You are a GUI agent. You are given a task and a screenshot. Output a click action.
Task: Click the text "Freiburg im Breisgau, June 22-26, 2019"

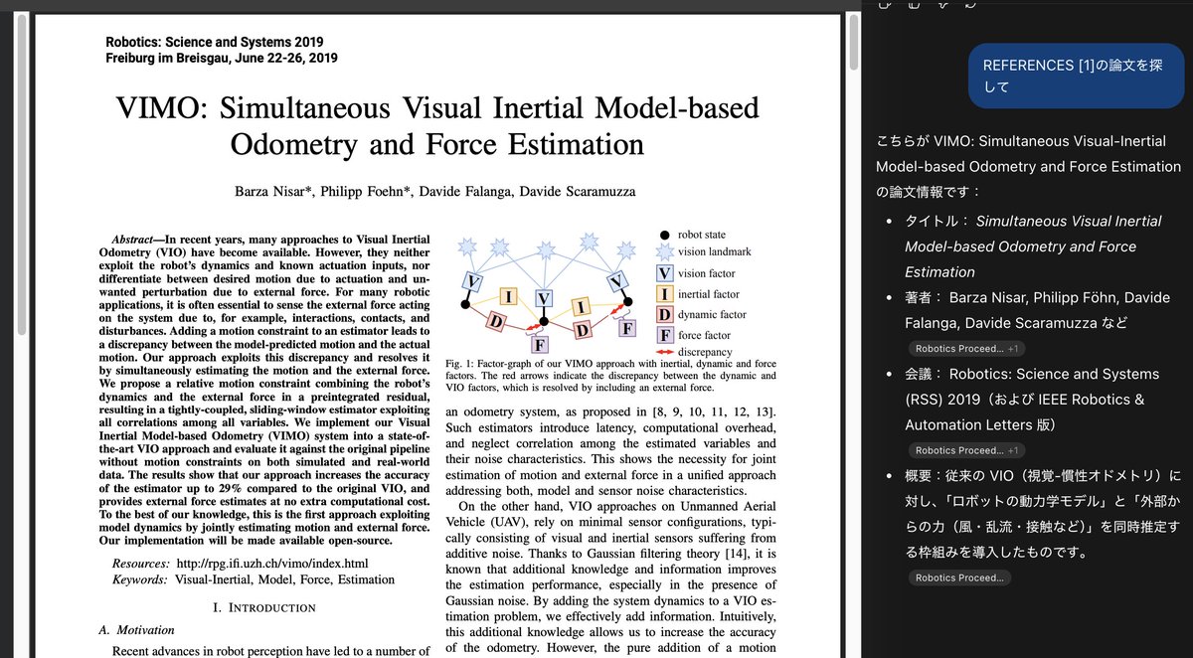222,59
